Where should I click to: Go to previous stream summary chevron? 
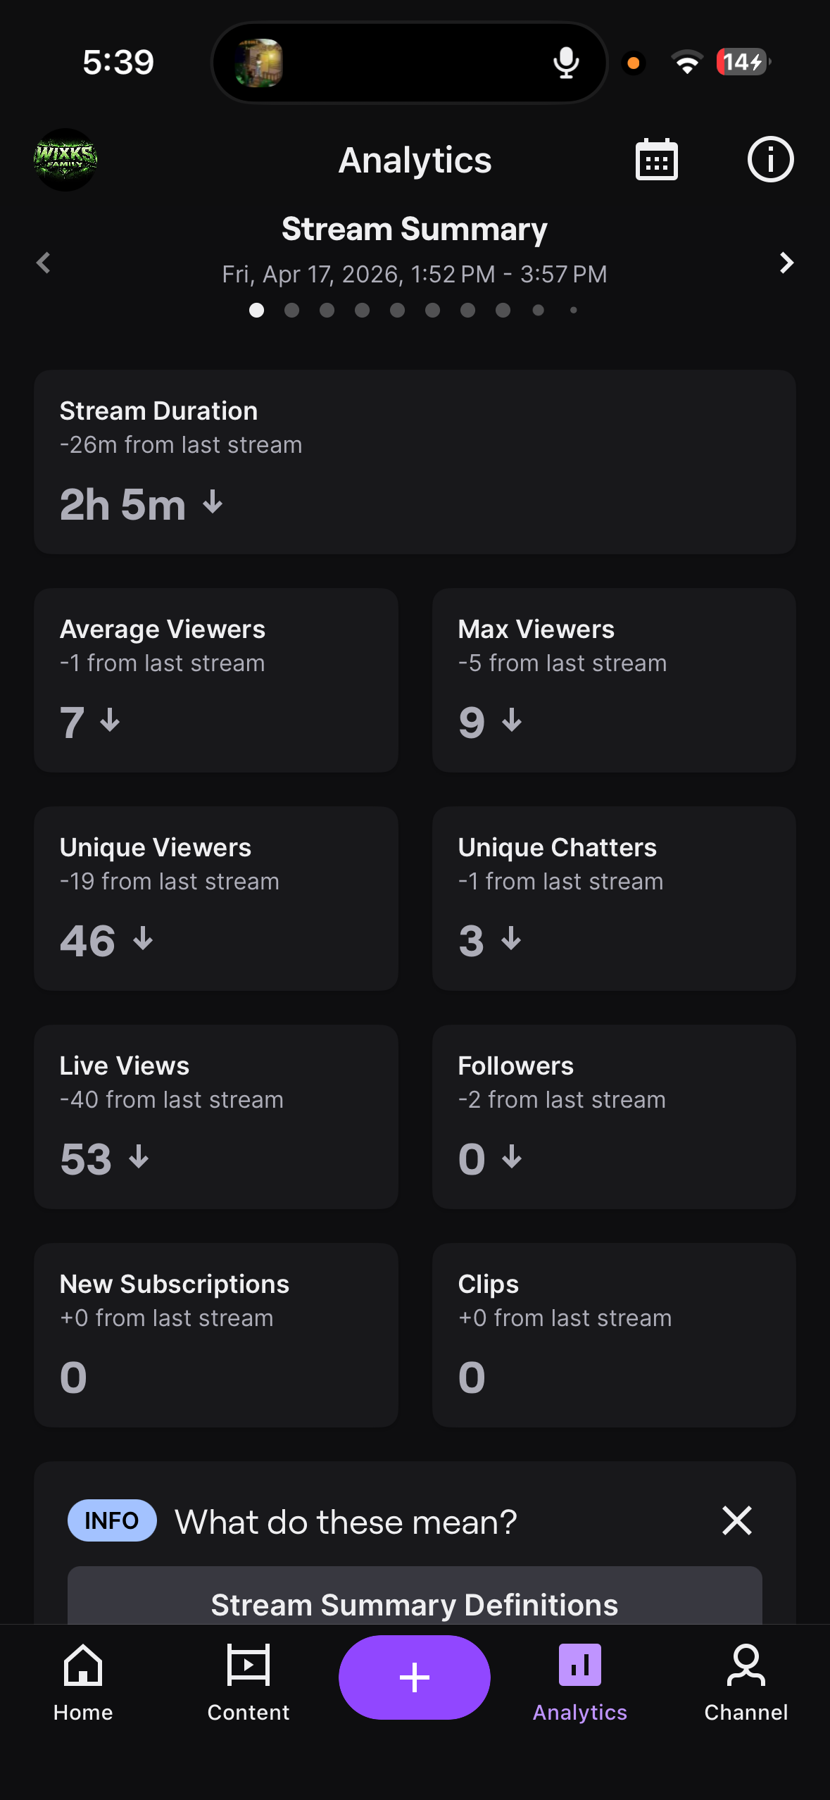[x=44, y=263]
